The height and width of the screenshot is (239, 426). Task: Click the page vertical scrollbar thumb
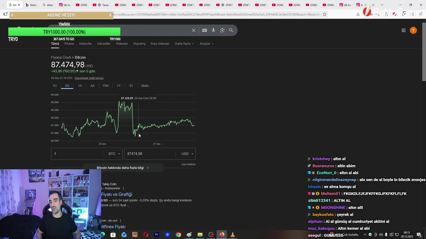pos(424,51)
